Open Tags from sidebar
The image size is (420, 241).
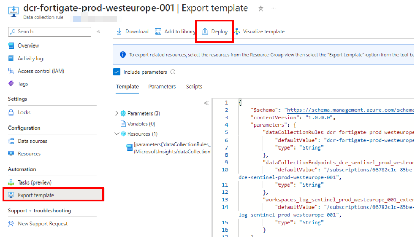click(x=23, y=84)
